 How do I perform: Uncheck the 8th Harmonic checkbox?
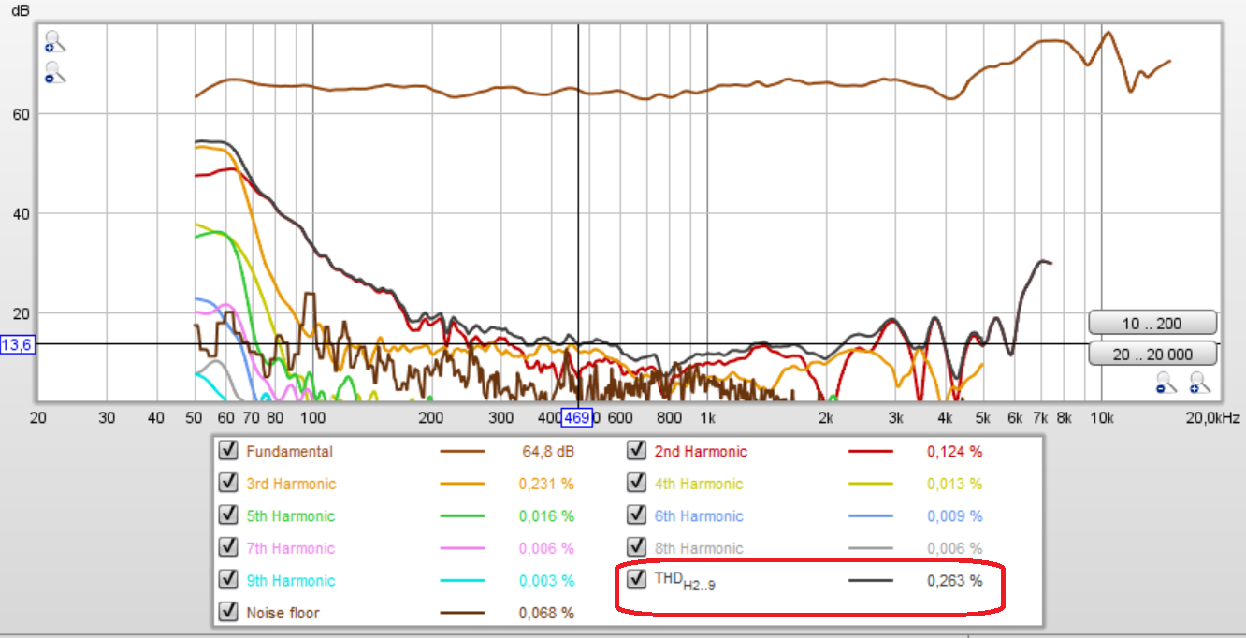click(636, 547)
